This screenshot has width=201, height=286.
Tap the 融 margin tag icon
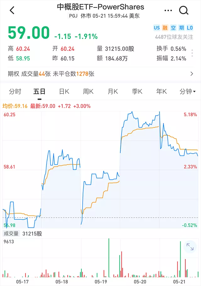point(165,28)
